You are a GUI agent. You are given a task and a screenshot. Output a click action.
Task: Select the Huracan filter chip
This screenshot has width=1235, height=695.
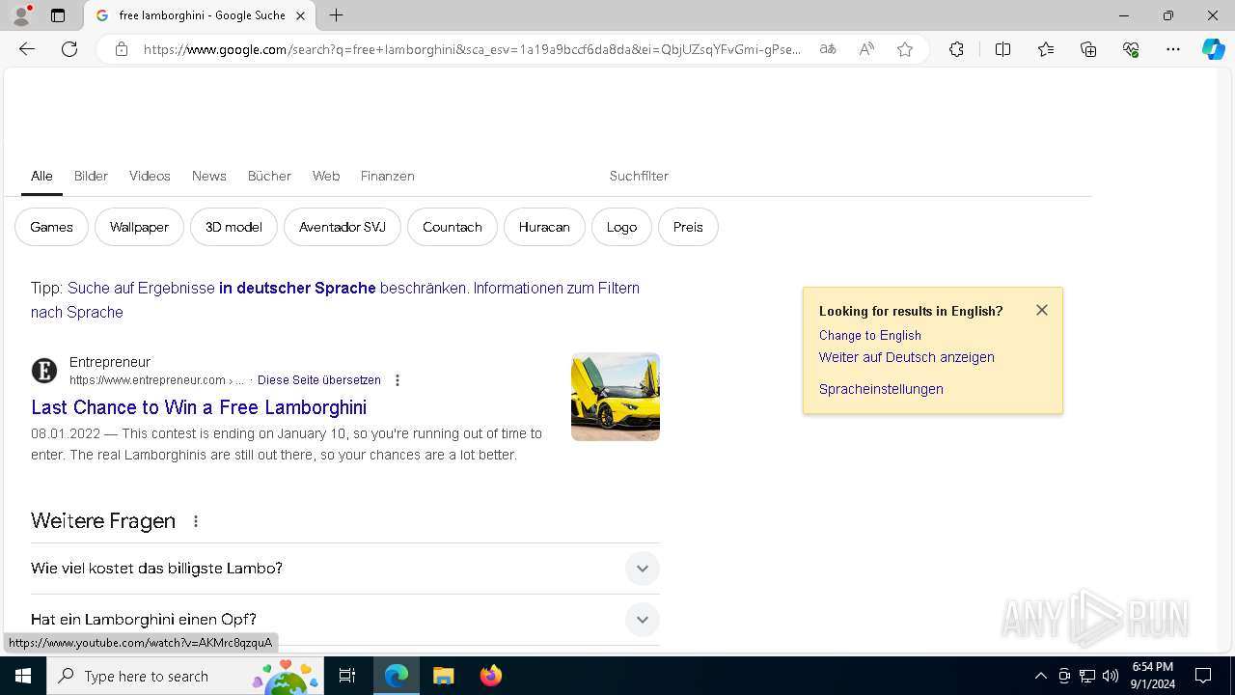[x=544, y=227]
